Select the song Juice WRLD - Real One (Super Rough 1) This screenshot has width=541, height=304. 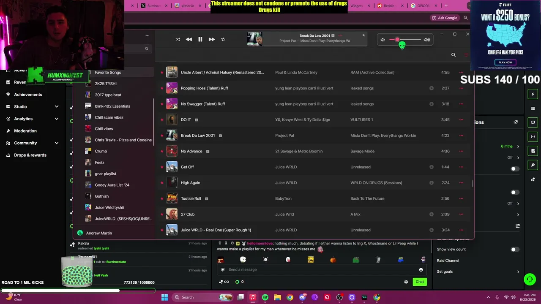point(216,230)
